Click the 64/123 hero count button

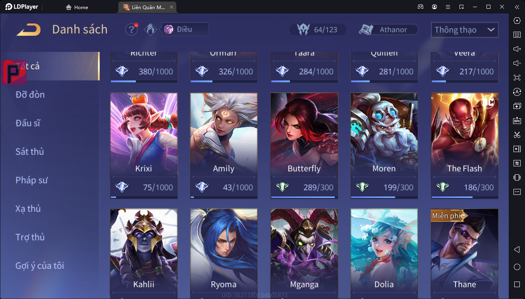(x=318, y=30)
